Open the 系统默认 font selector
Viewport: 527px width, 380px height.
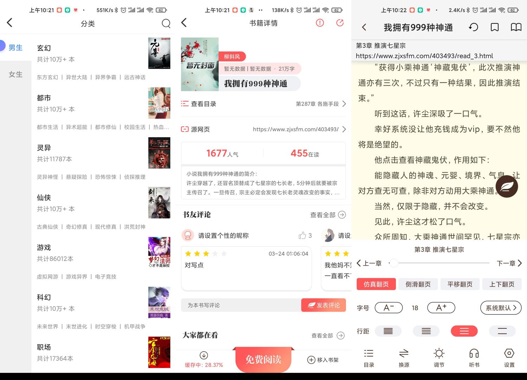click(x=501, y=308)
